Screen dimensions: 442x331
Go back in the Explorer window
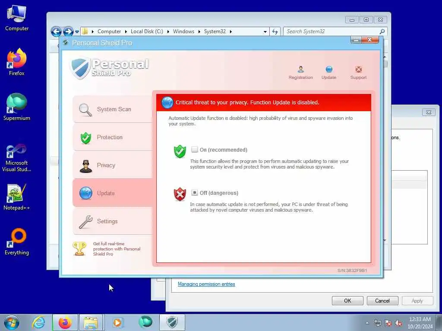(x=56, y=31)
